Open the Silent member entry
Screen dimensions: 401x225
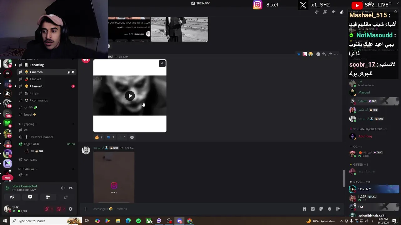point(374,101)
